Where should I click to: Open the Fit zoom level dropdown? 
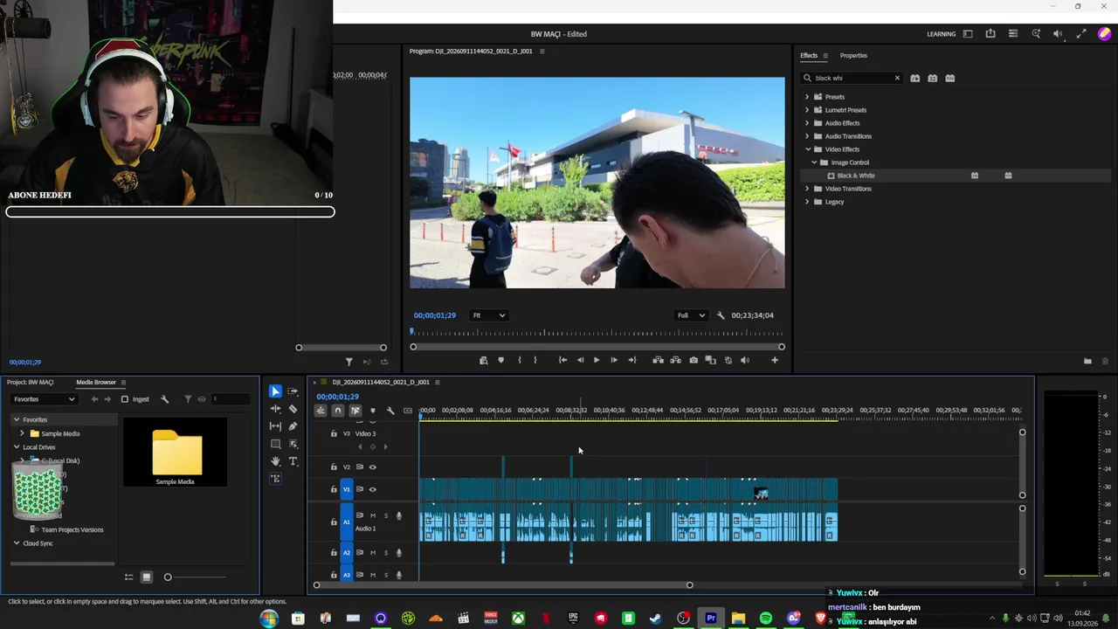tap(489, 315)
